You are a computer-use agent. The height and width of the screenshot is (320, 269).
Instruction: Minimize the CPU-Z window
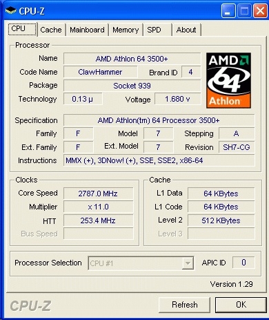(228, 10)
